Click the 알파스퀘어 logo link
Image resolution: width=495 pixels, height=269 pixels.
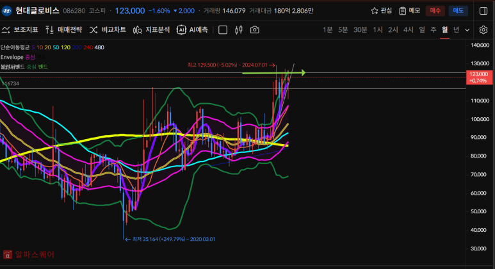point(28,254)
